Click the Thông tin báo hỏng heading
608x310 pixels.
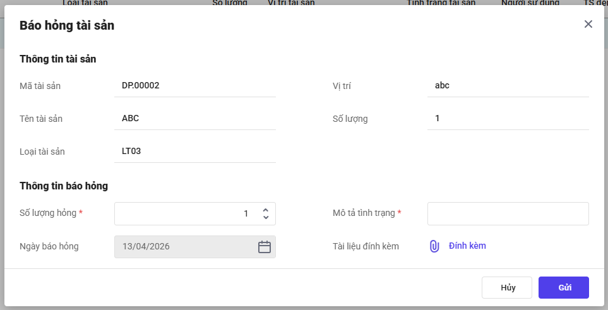point(64,186)
